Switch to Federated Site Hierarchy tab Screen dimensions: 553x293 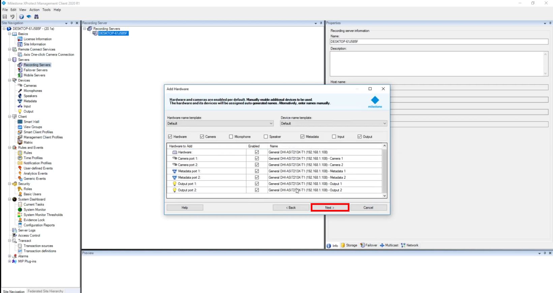(45, 291)
